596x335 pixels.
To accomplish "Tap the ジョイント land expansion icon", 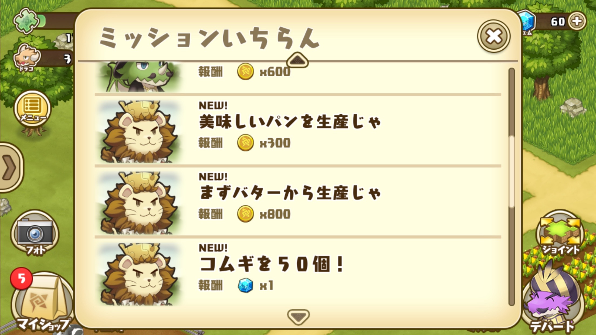I will (560, 233).
